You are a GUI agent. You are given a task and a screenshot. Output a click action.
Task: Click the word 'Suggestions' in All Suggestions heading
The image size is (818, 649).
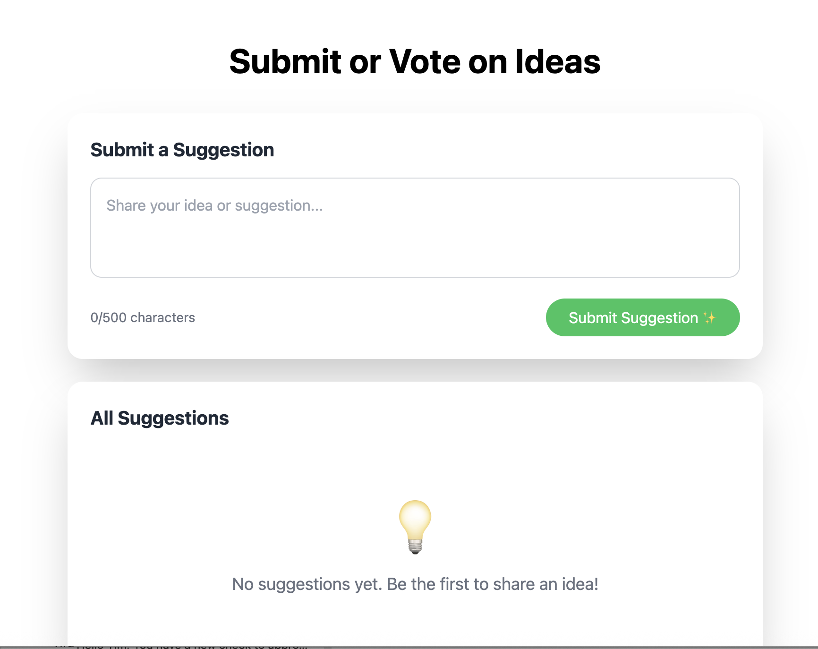[173, 418]
